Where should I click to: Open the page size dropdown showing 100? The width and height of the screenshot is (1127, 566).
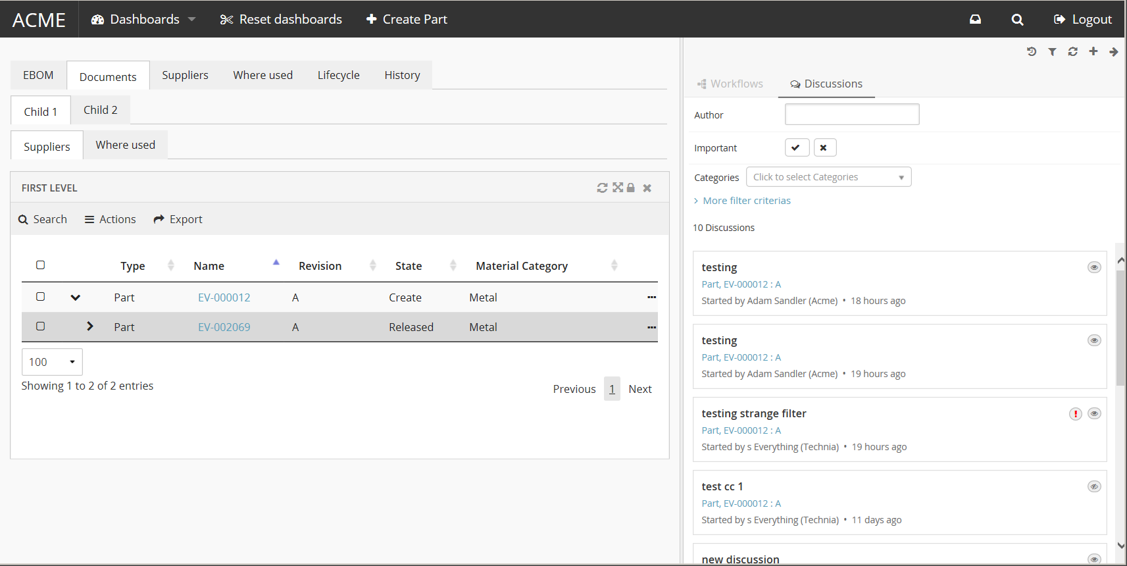pos(52,362)
